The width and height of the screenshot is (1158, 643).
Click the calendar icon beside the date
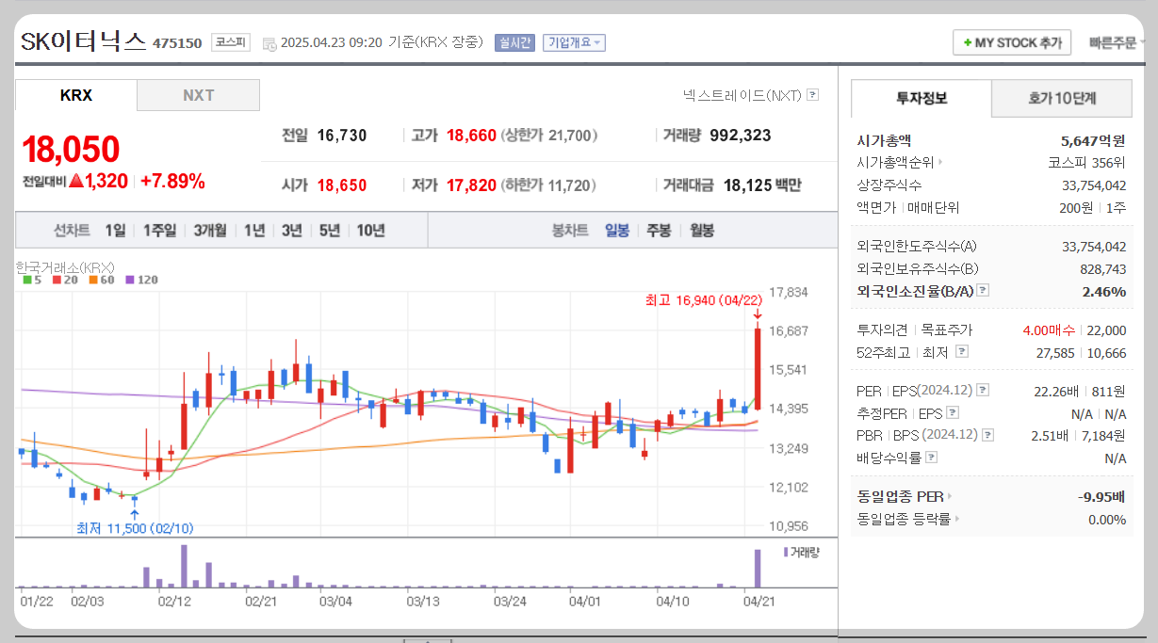(x=271, y=41)
